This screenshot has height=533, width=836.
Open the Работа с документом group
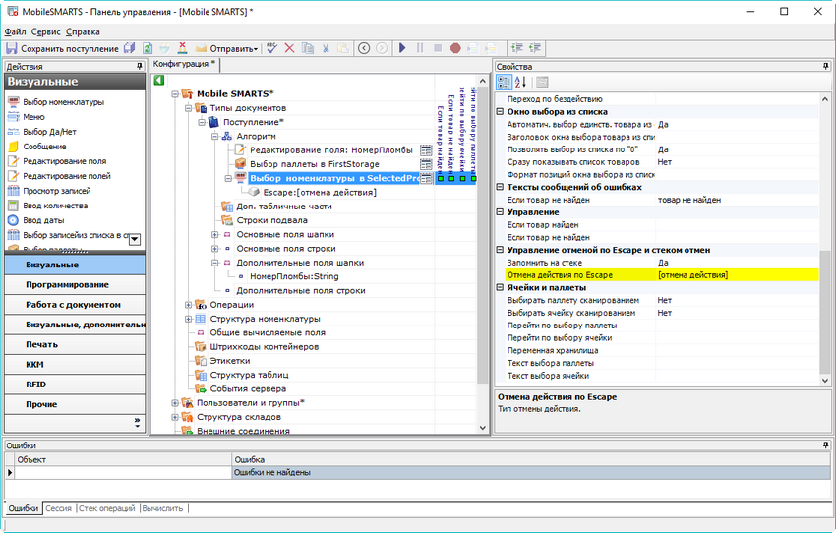click(x=75, y=304)
